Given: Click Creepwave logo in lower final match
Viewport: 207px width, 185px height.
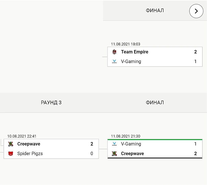Looking at the screenshot, I should (114, 154).
